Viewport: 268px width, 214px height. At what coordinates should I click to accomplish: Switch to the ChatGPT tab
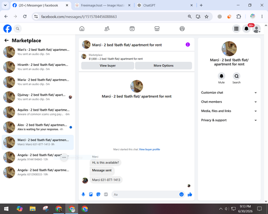163,5
